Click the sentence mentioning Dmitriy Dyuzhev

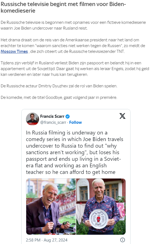pos(59,86)
